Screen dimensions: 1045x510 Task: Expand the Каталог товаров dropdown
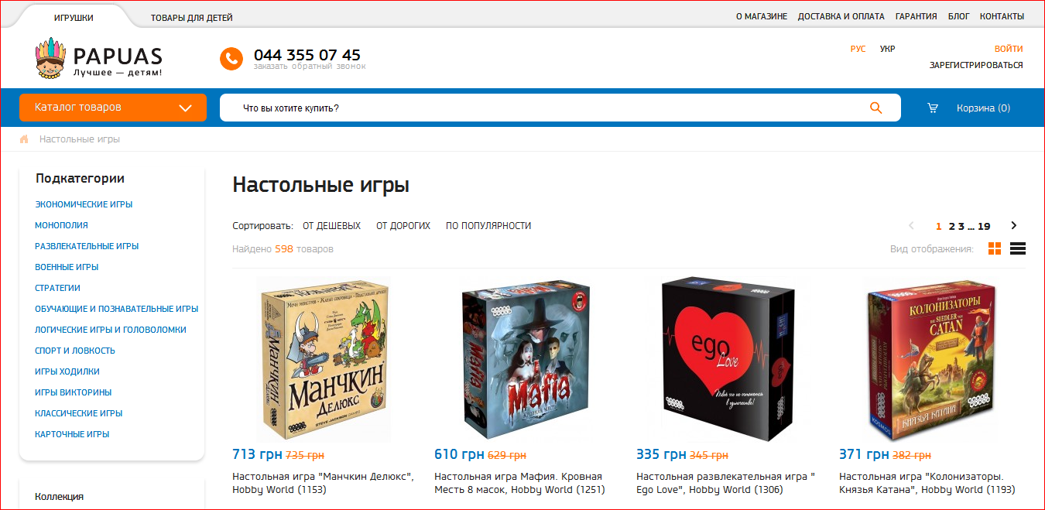point(113,108)
